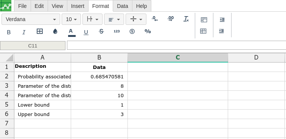
Task: Select cell B2 value 0.685470581
Action: [x=99, y=76]
